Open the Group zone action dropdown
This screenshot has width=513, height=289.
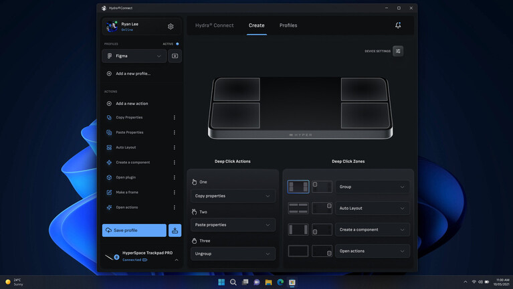(x=373, y=187)
